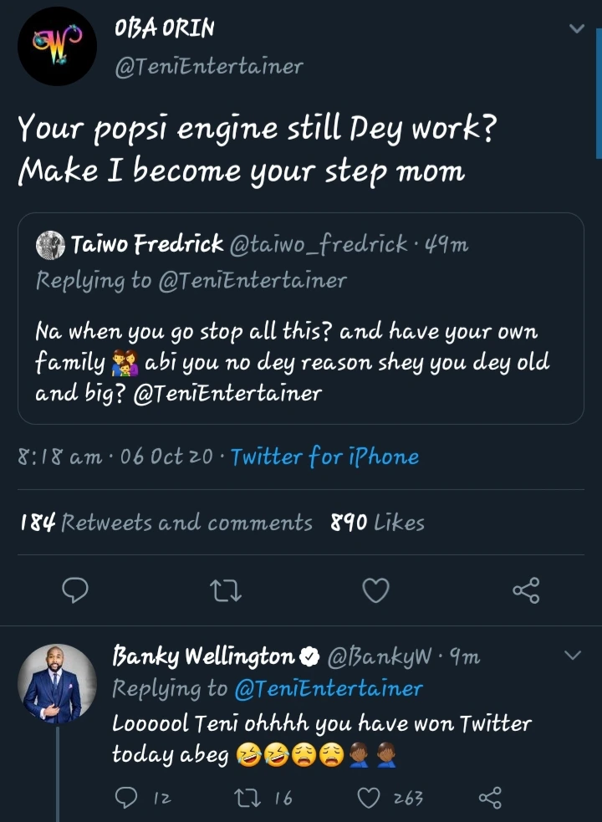Reply to Banky Wellington's comment

(125, 799)
